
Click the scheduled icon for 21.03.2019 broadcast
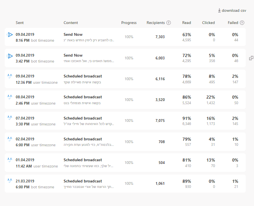10,181
